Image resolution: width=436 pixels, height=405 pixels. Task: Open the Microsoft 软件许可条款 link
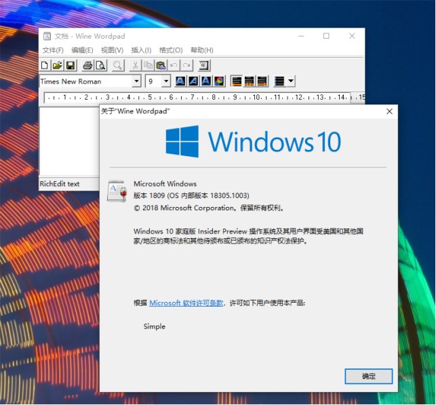186,303
